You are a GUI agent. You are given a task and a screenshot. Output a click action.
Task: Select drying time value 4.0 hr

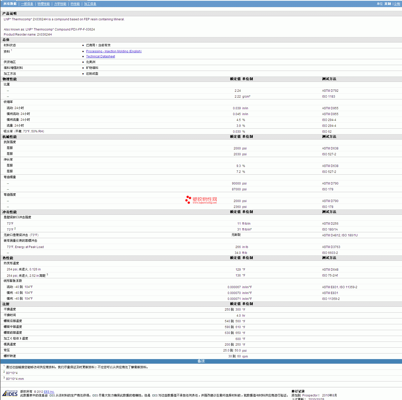[241, 316]
